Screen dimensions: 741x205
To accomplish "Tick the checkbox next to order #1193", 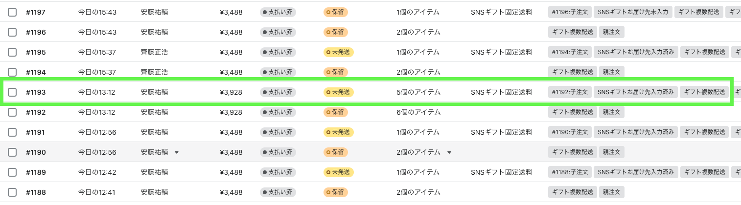I will [12, 92].
